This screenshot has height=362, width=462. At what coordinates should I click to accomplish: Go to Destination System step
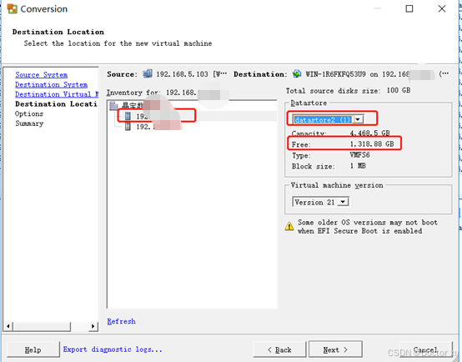tap(51, 84)
